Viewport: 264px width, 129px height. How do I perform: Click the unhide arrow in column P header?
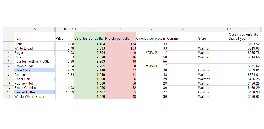[230, 29]
